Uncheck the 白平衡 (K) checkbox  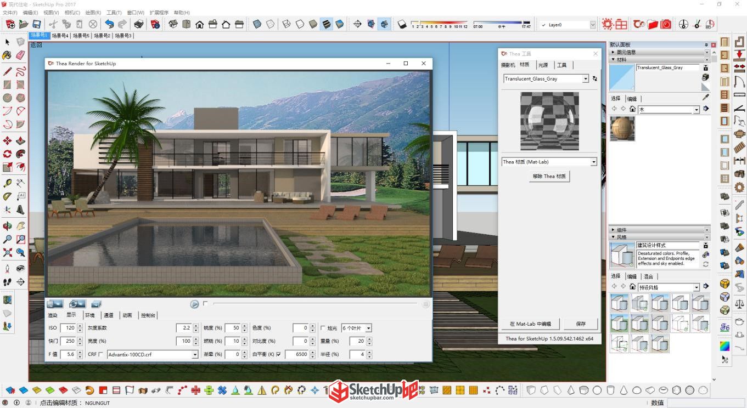279,354
